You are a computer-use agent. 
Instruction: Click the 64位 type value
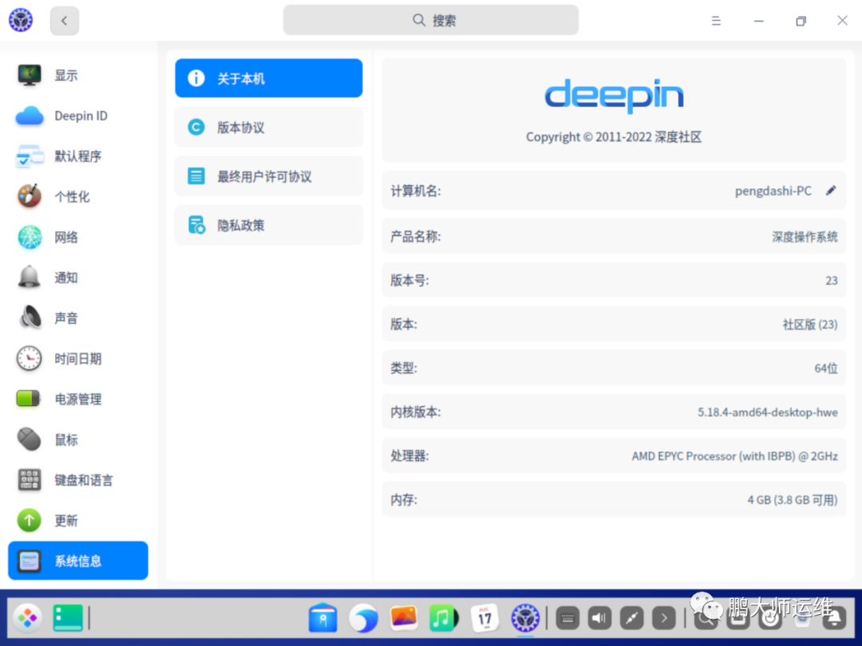tap(826, 368)
